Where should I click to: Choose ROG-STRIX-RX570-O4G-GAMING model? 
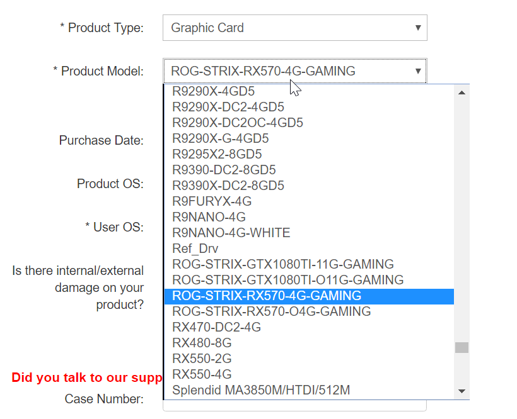point(309,311)
